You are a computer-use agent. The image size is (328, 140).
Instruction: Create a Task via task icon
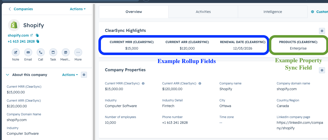[x=53, y=52]
